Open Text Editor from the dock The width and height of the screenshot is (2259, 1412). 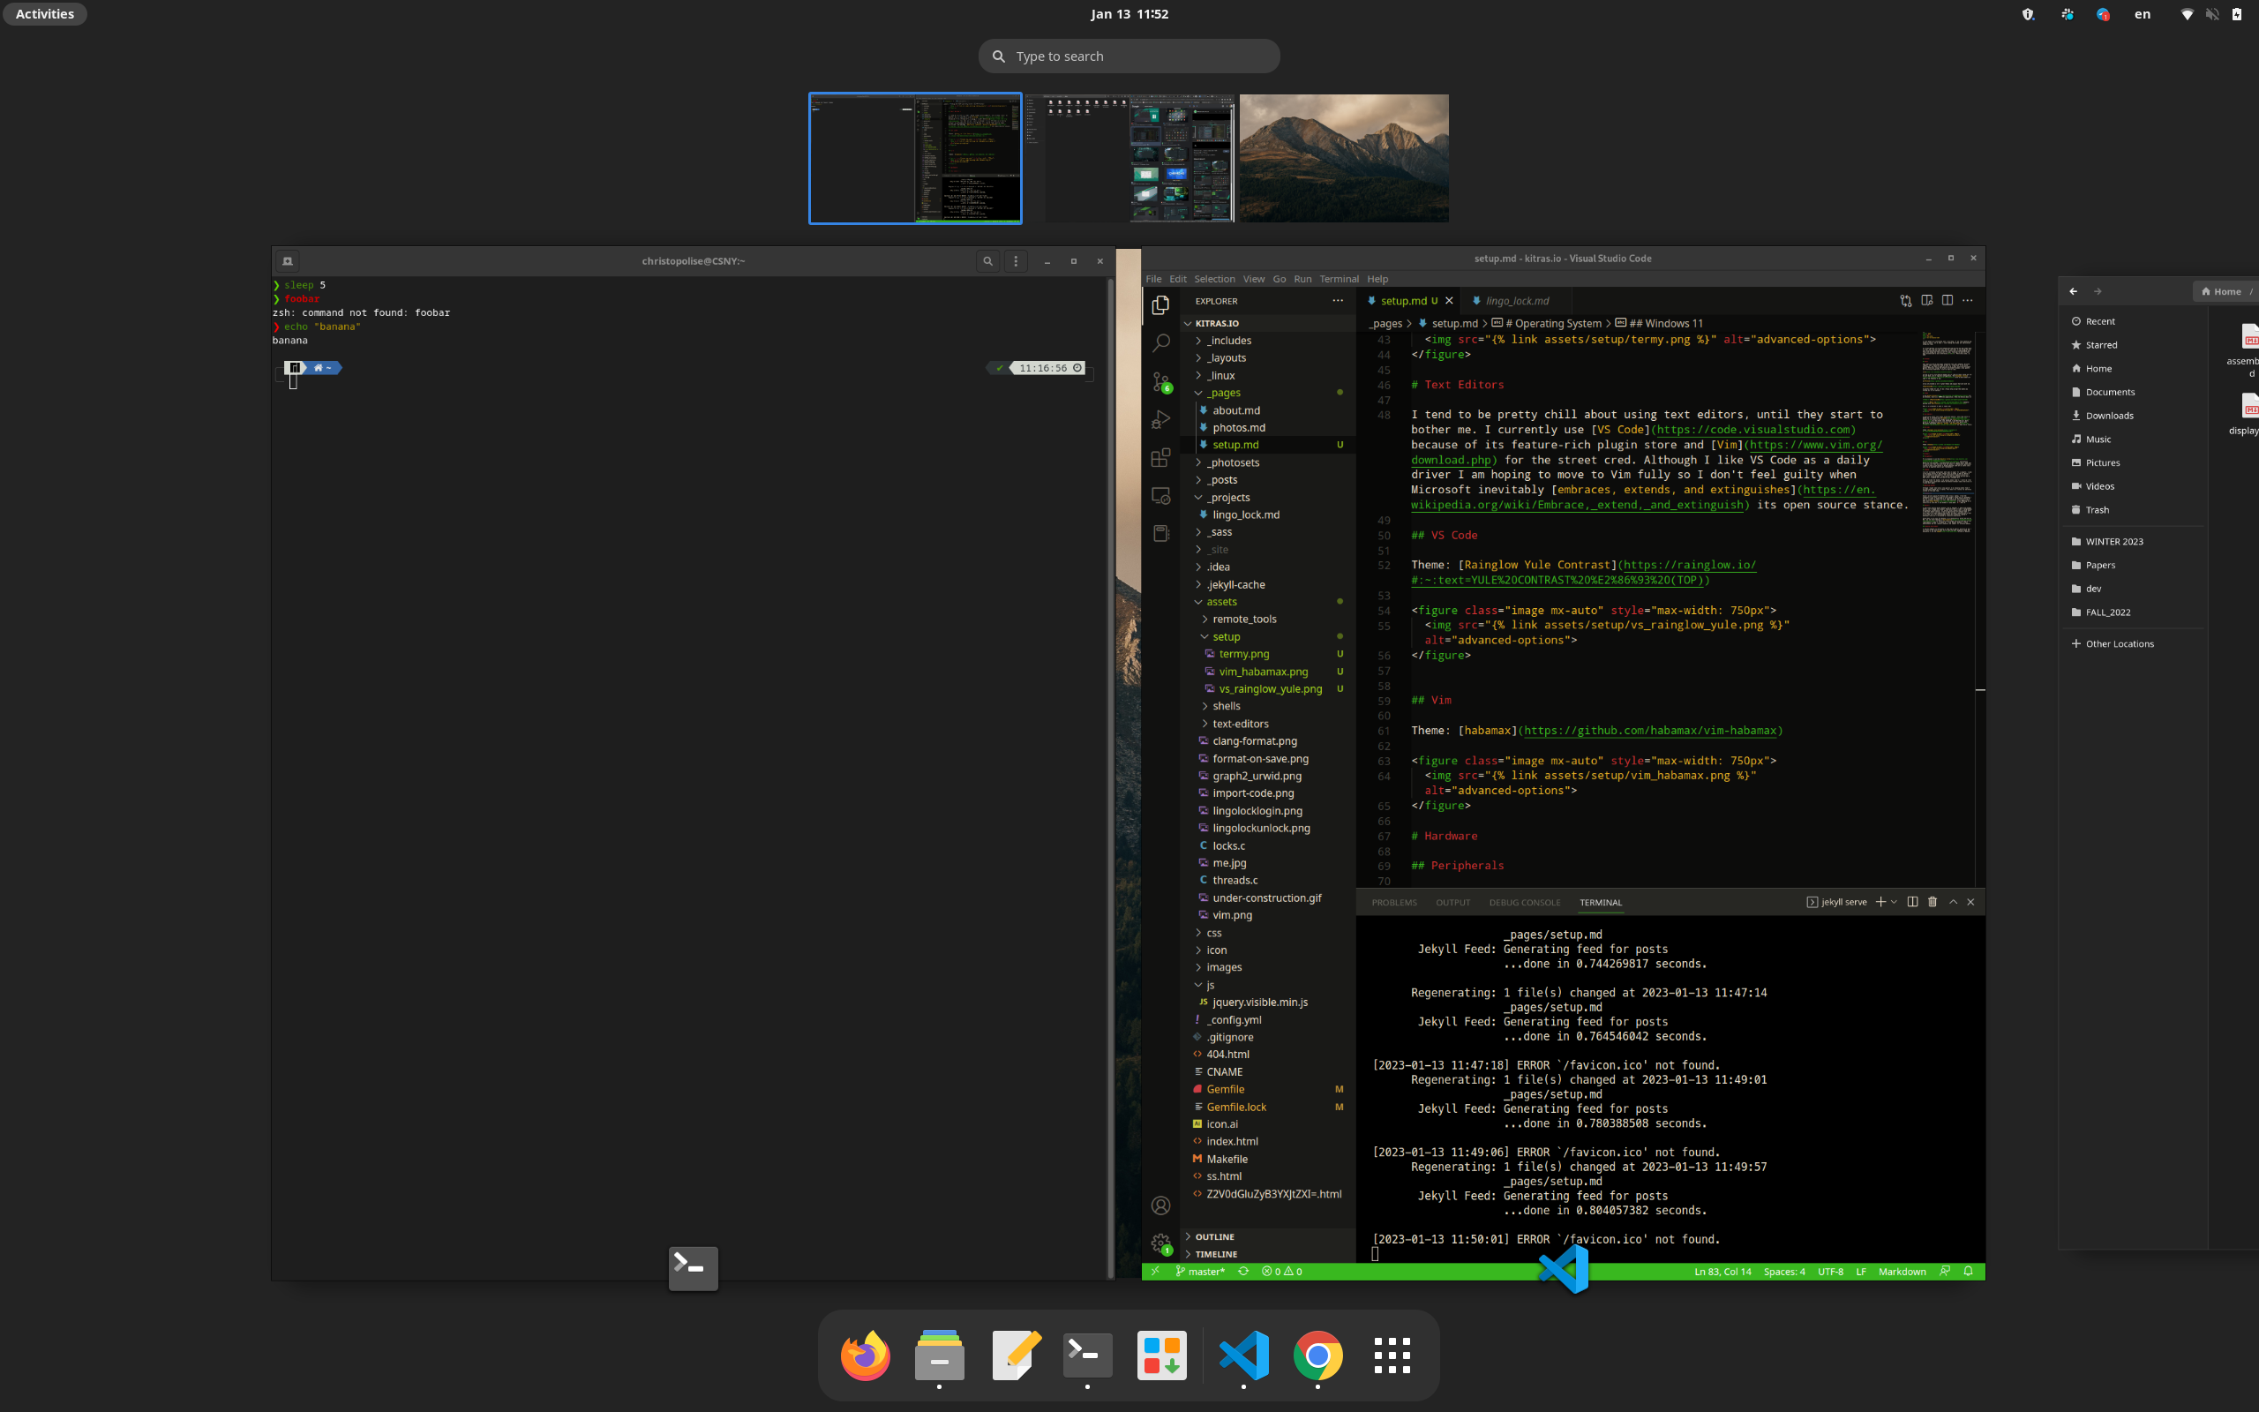tap(1016, 1355)
